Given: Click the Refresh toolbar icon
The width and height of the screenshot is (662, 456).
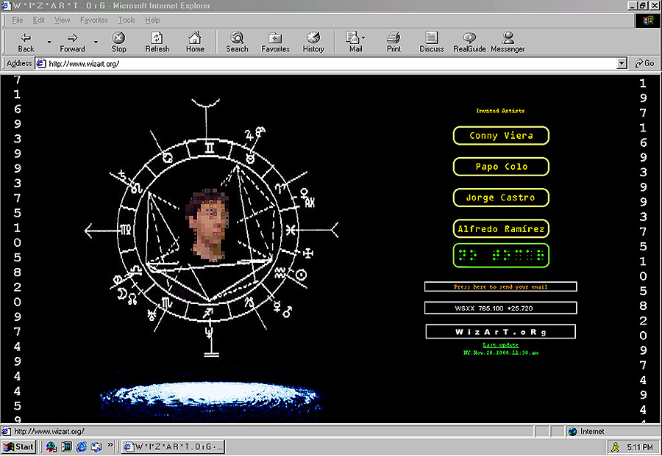Looking at the screenshot, I should [157, 42].
